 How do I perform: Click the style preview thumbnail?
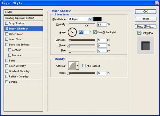pyautogui.click(x=146, y=46)
